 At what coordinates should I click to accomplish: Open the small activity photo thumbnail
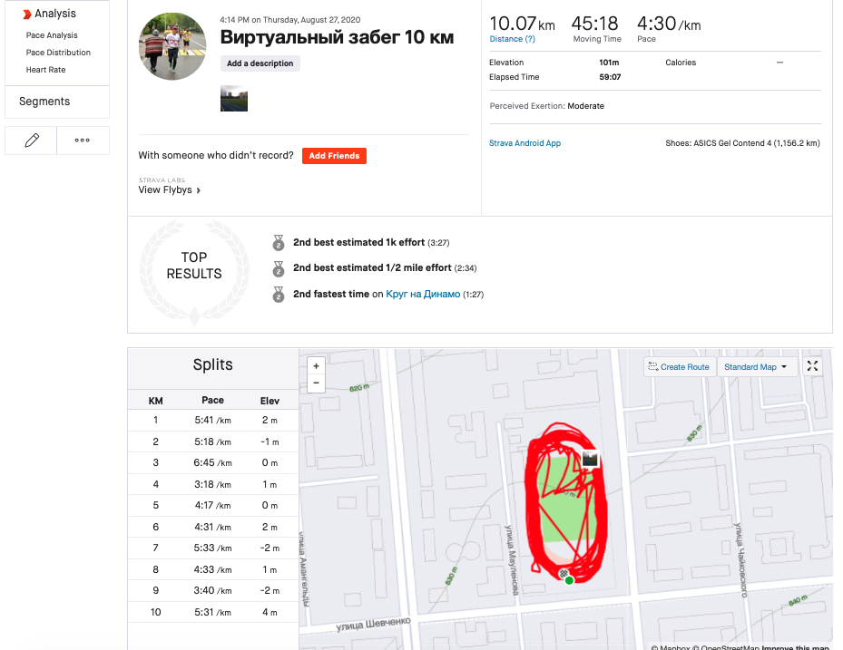click(234, 98)
